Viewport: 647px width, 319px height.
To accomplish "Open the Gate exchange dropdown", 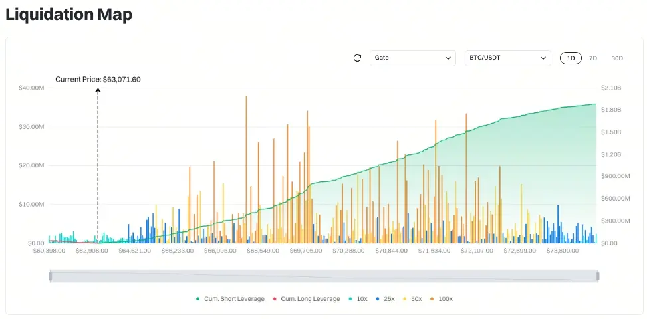I will [413, 58].
